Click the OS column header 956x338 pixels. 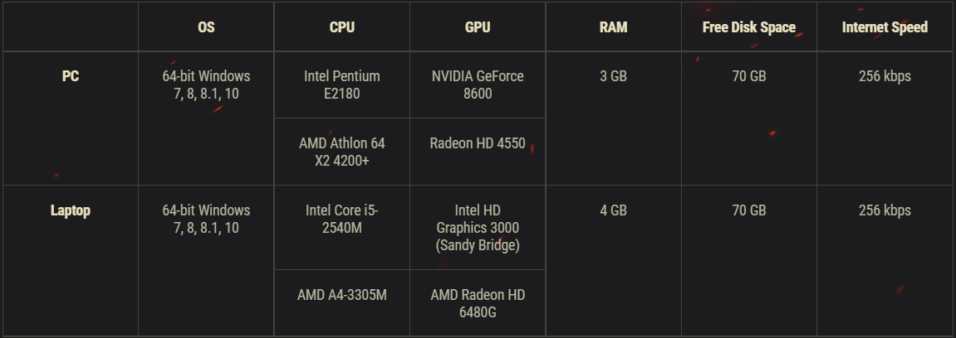point(206,27)
